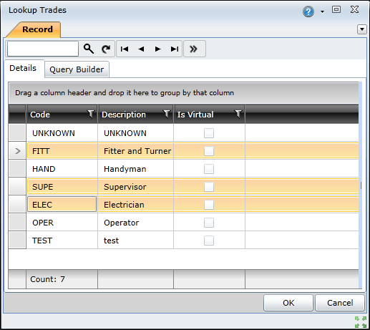Click the double chevron more-options icon
Screen dimensions: 370x330
pyautogui.click(x=193, y=49)
